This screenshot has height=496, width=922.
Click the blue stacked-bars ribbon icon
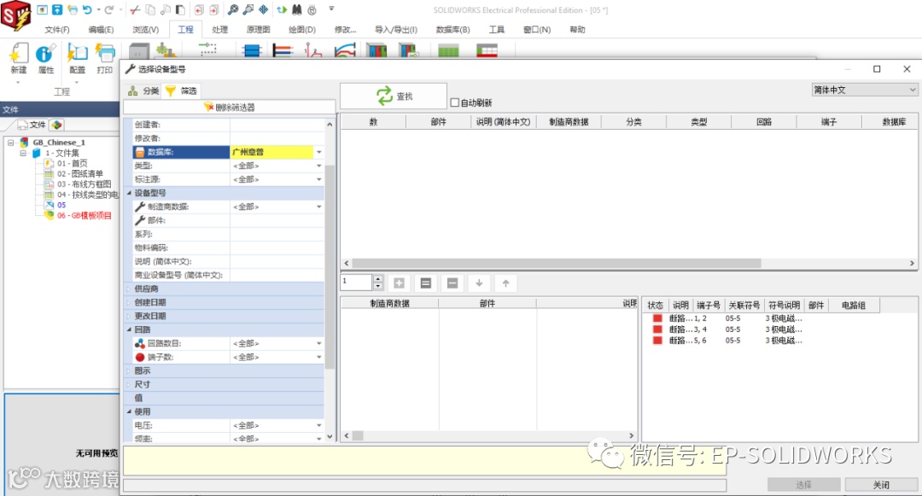click(x=252, y=50)
